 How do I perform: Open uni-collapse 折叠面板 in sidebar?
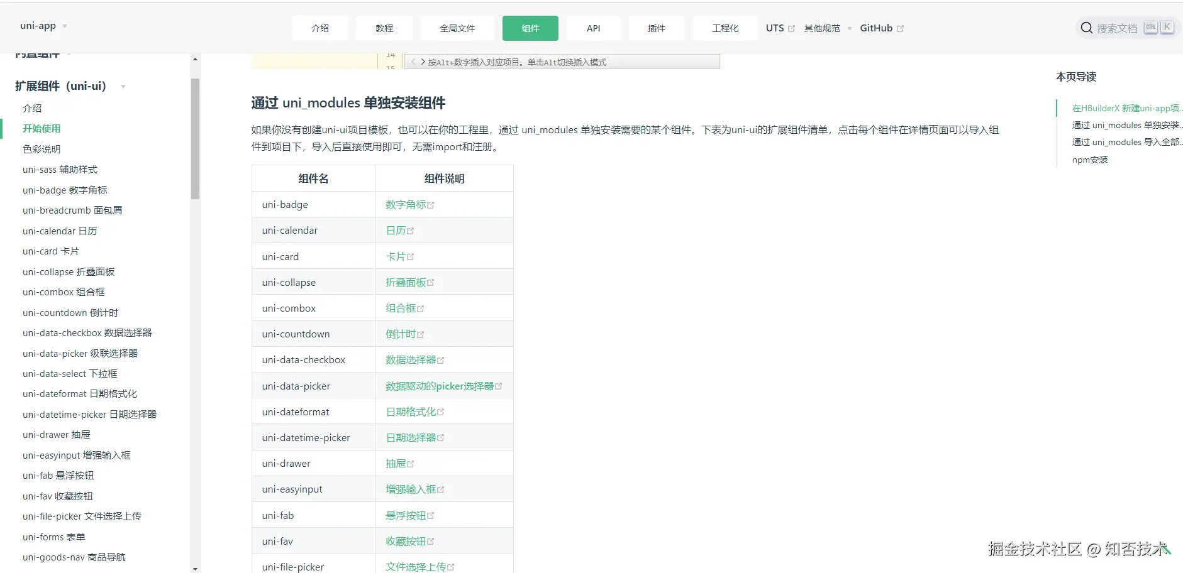click(x=69, y=271)
